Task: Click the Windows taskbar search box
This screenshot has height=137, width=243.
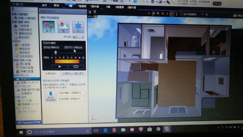Action: (x=58, y=132)
